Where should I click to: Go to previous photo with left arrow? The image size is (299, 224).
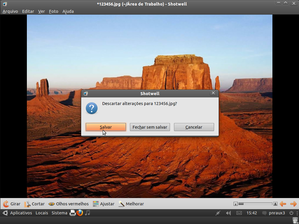tap(283, 204)
